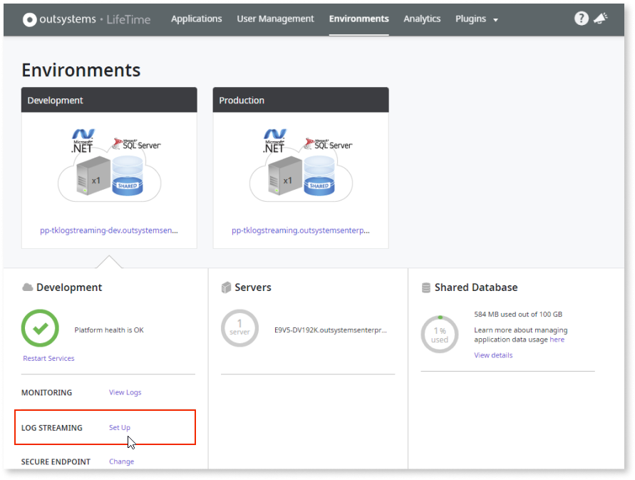Viewport: 635px width, 480px height.
Task: Switch to the Applications tab
Action: point(197,19)
